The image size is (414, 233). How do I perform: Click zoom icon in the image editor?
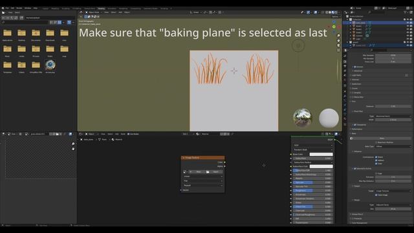tap(73, 144)
